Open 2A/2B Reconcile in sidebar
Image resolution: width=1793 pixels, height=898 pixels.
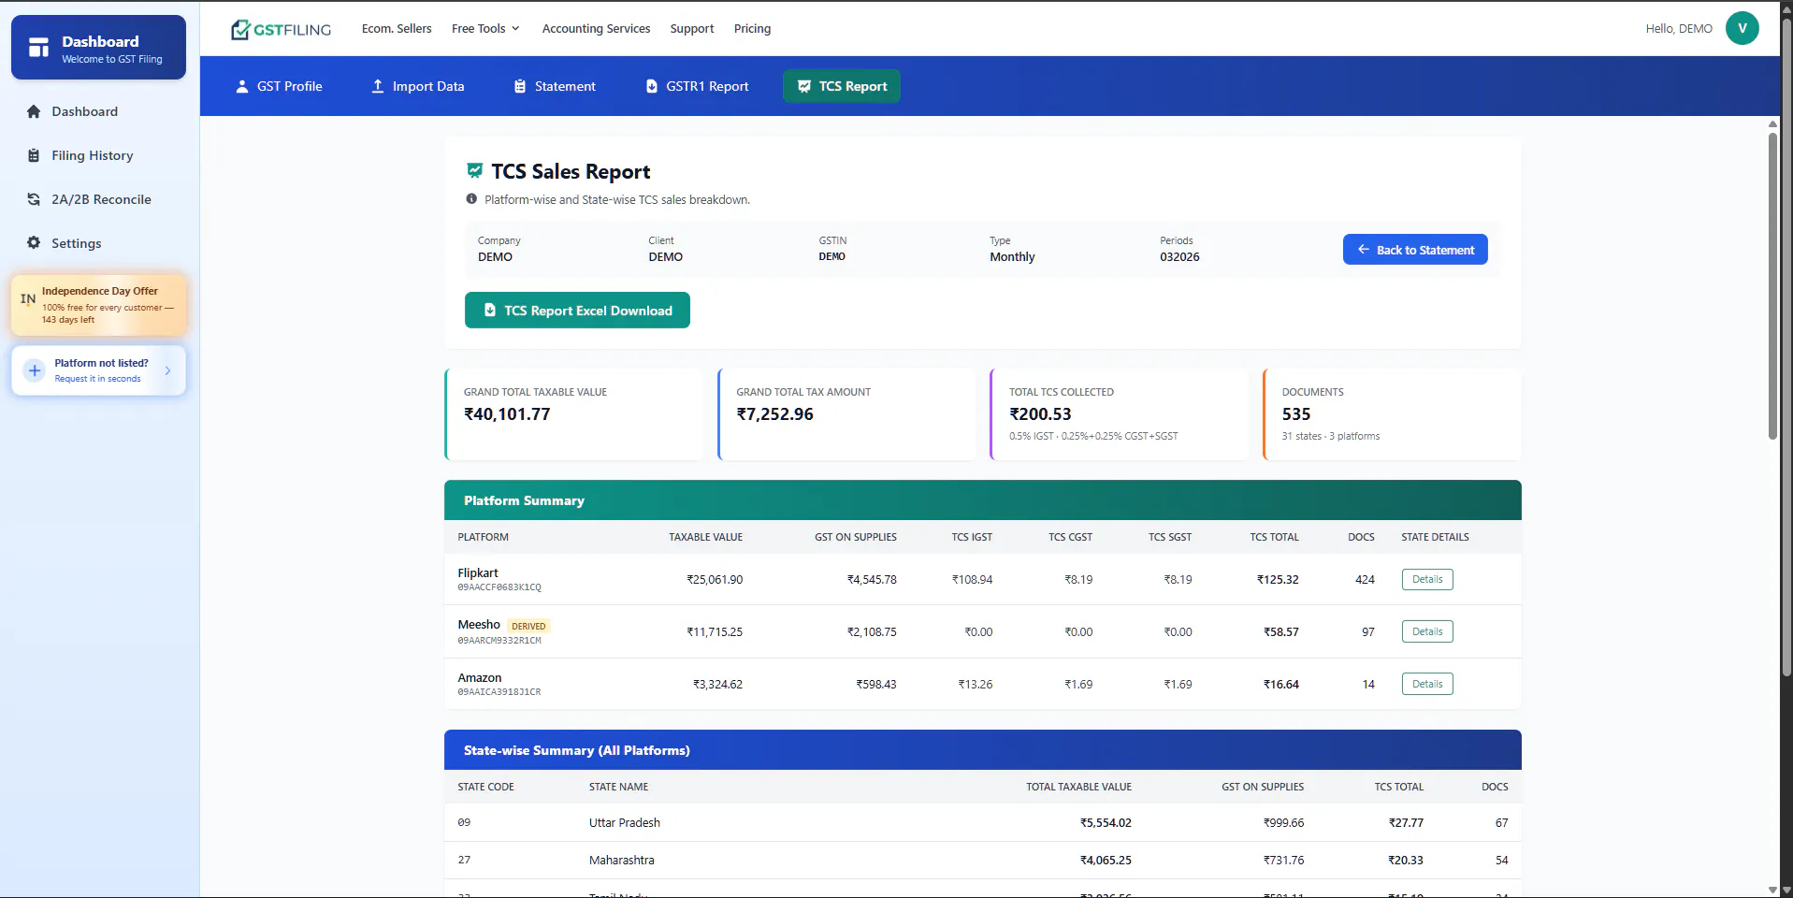pos(99,199)
